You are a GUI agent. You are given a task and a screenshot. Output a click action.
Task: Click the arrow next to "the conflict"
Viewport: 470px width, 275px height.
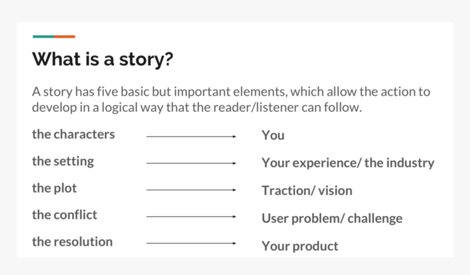pyautogui.click(x=191, y=217)
